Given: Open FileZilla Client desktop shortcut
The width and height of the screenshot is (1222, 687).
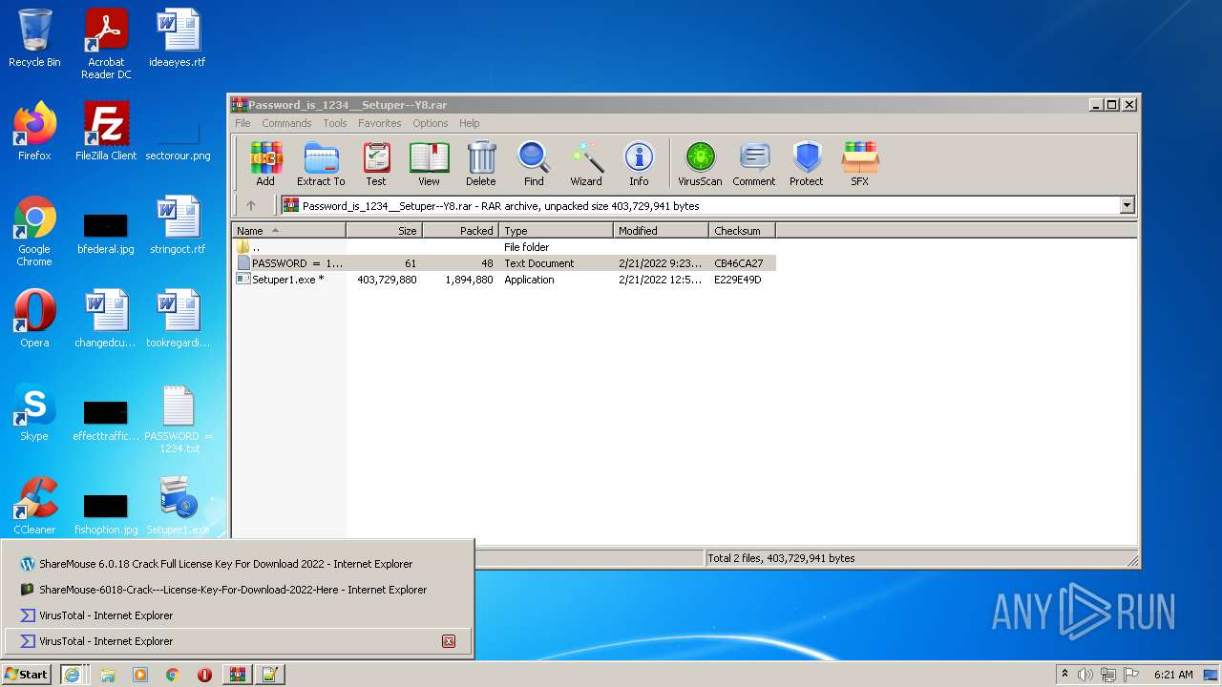Looking at the screenshot, I should point(106,132).
